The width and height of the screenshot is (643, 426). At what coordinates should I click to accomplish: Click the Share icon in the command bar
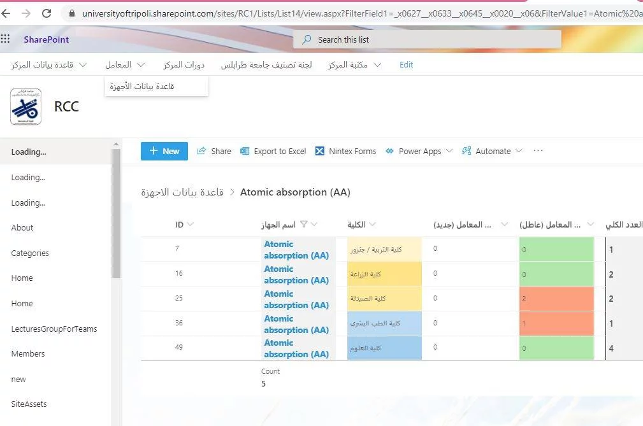[202, 151]
